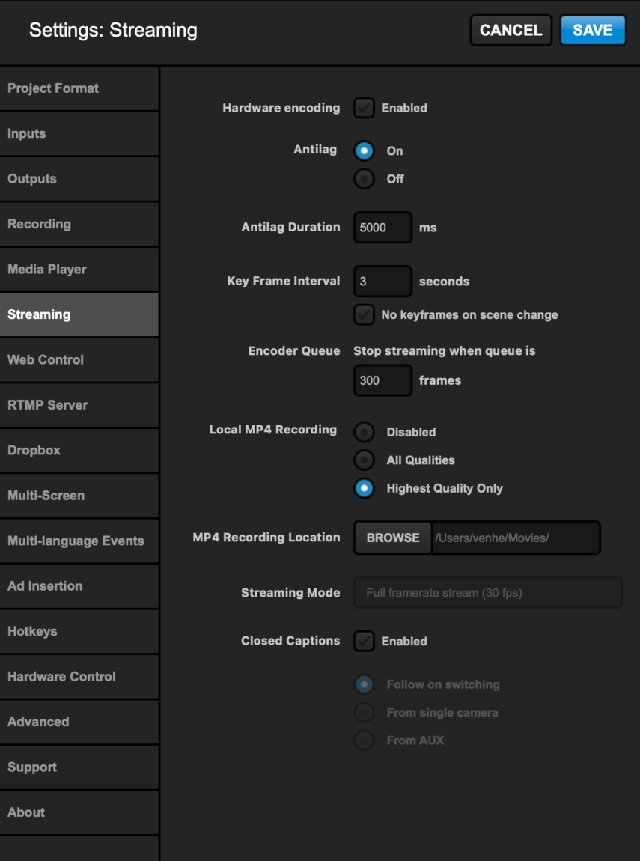
Task: Open the Multi-language Events tab
Action: pyautogui.click(x=79, y=541)
